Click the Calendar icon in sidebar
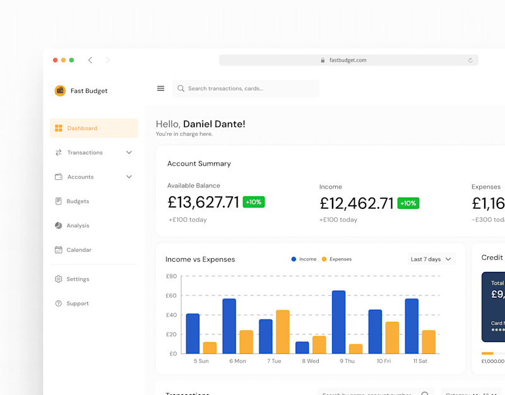The height and width of the screenshot is (395, 505). (x=58, y=250)
